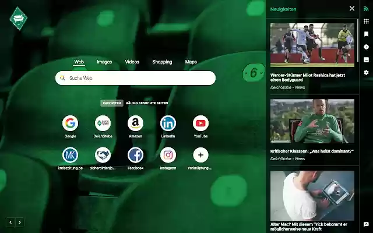This screenshot has width=373, height=233.
Task: Open the DeichStube shortcut icon
Action: (103, 123)
